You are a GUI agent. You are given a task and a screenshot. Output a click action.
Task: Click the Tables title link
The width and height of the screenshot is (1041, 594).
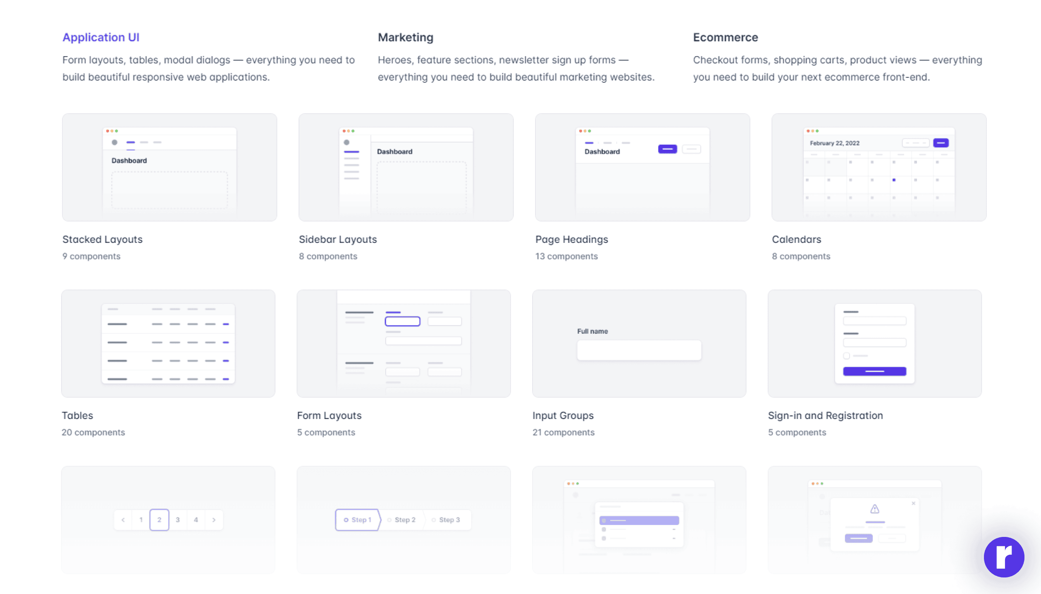coord(77,415)
